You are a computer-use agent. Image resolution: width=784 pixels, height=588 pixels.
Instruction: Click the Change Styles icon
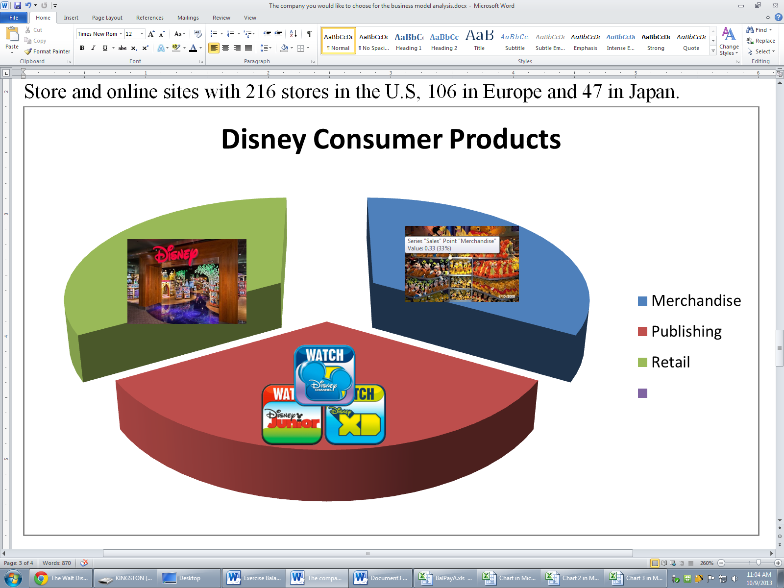[729, 41]
